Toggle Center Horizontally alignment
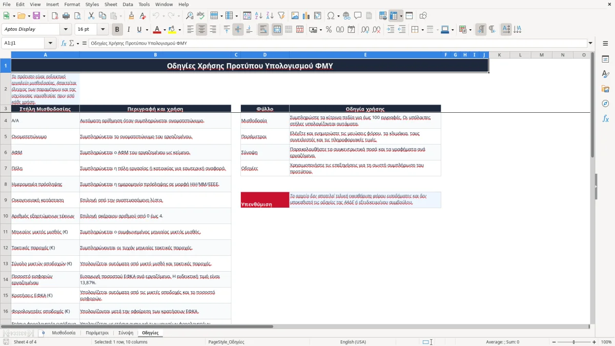Image resolution: width=615 pixels, height=346 pixels. point(201,30)
